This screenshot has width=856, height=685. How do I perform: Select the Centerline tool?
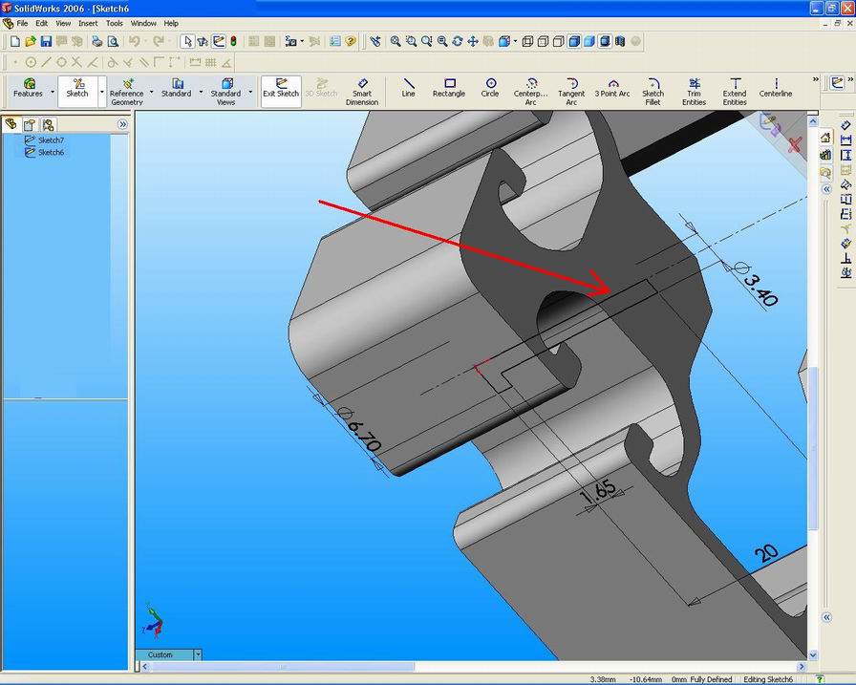click(x=775, y=88)
